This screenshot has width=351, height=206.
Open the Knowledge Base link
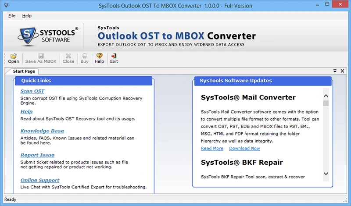tap(42, 131)
